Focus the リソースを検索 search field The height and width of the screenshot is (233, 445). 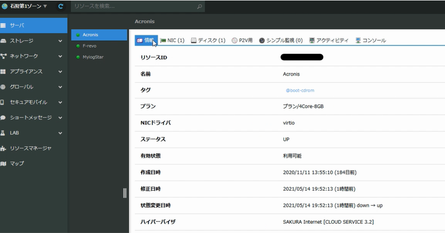coord(138,6)
